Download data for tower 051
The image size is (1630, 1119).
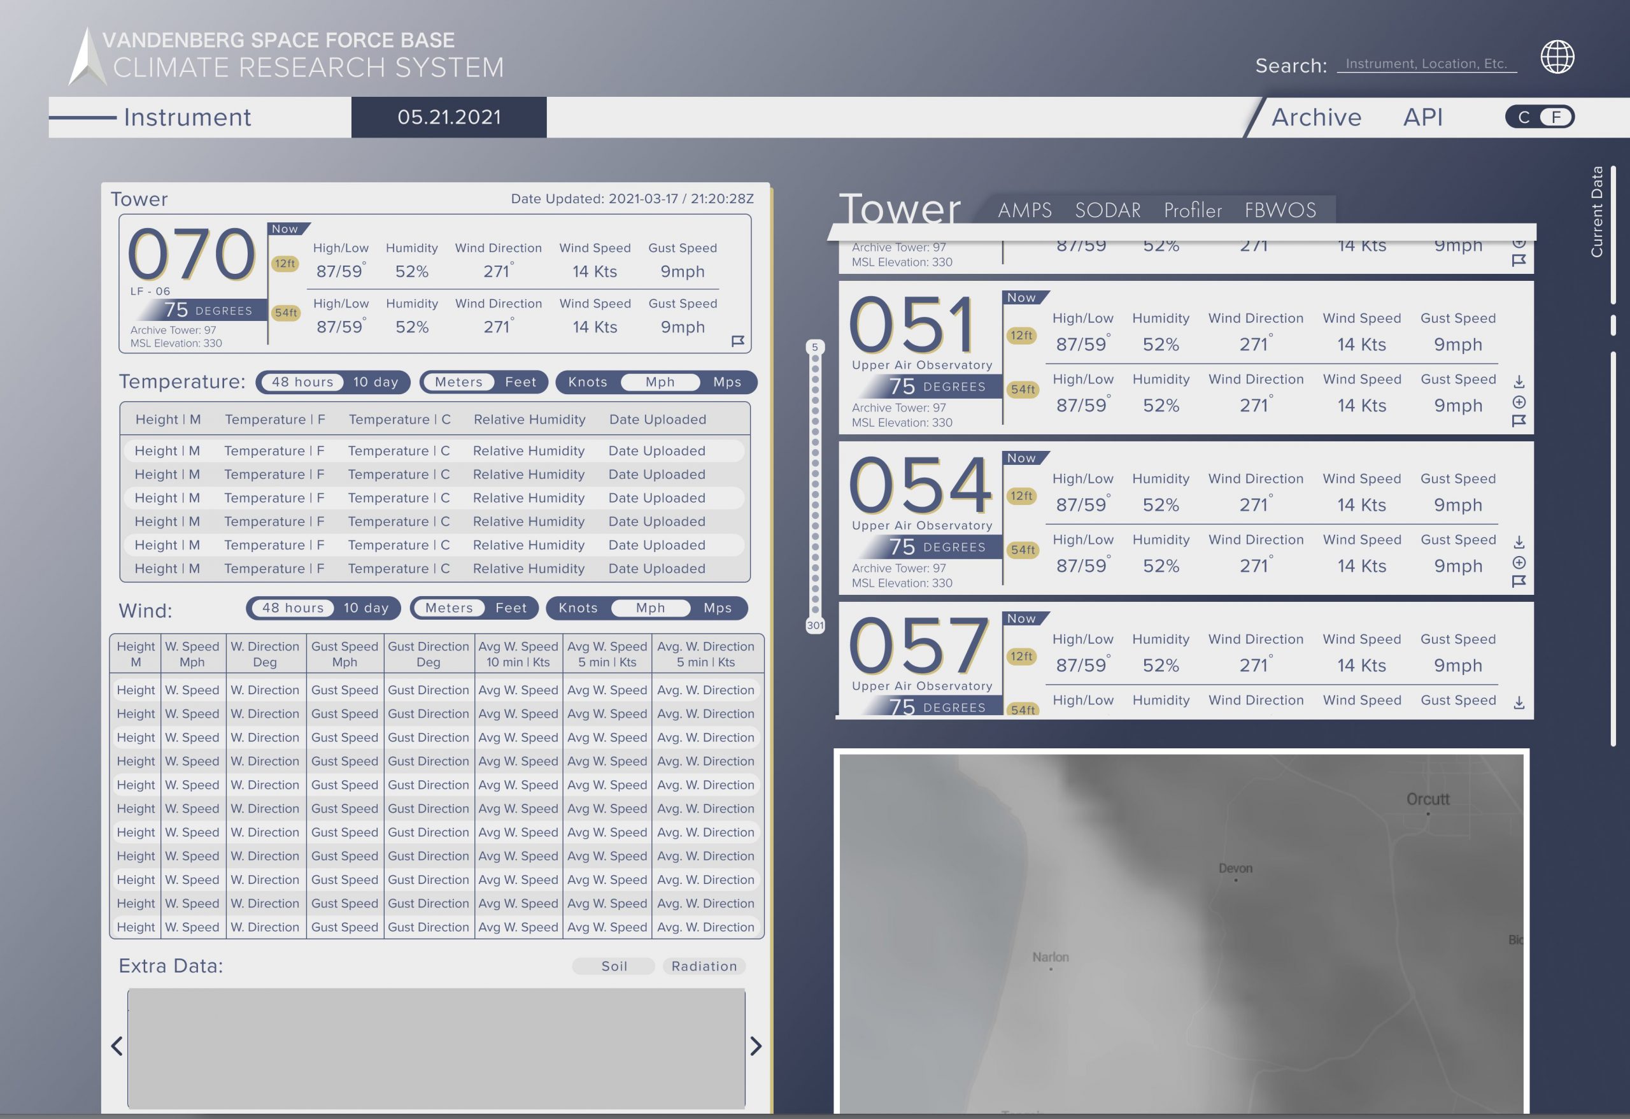(1519, 381)
